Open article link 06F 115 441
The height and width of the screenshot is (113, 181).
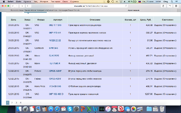[55, 33]
